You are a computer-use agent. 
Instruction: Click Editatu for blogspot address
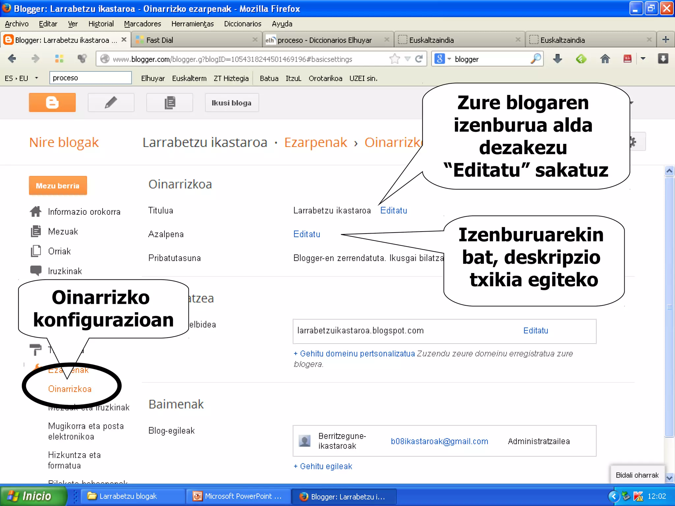536,331
